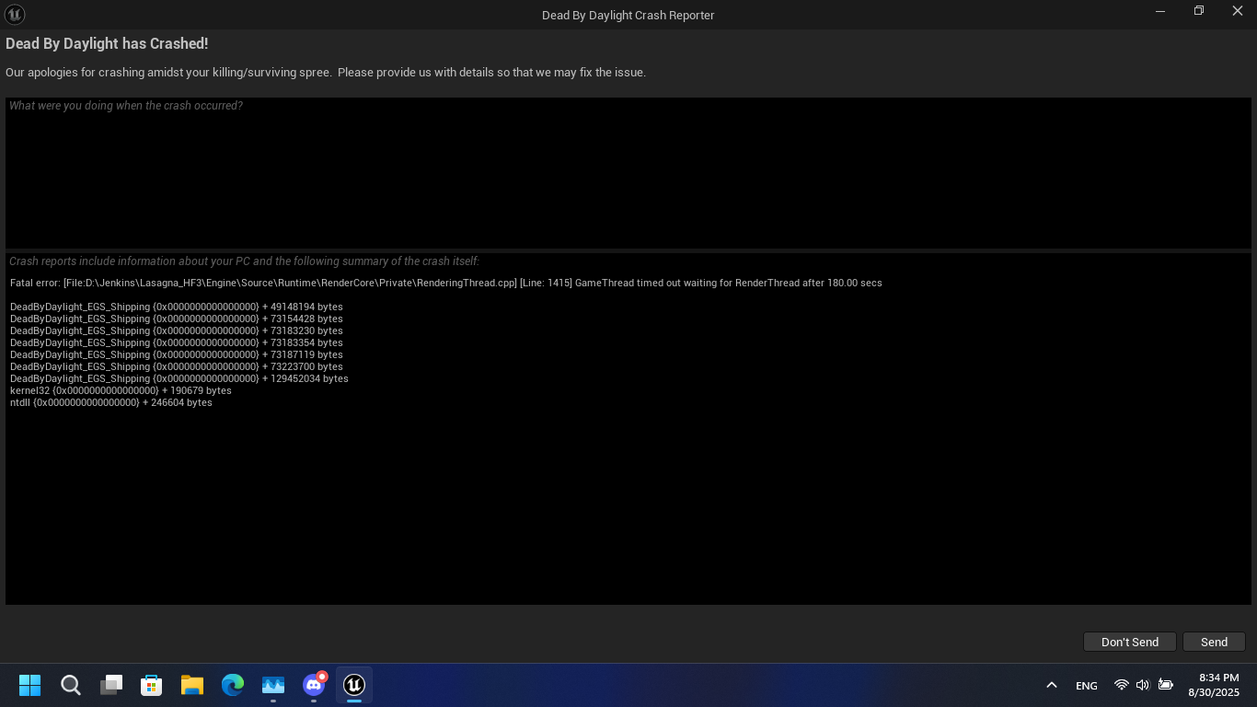Click the + 129452034 bytes stack line
1257x707 pixels.
click(179, 378)
